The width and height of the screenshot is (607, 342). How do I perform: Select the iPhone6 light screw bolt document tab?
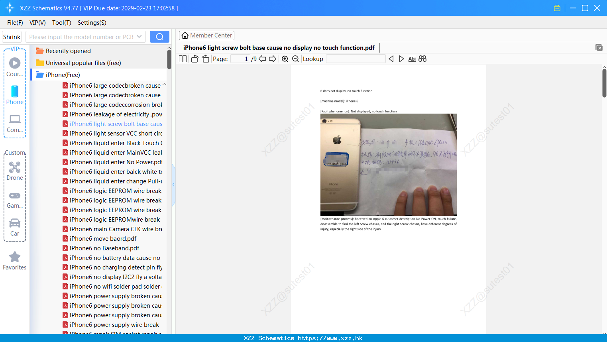coord(279,47)
